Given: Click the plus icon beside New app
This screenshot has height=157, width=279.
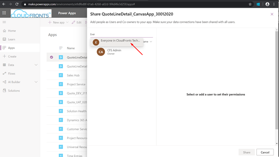Looking at the screenshot, I should 50,22.
